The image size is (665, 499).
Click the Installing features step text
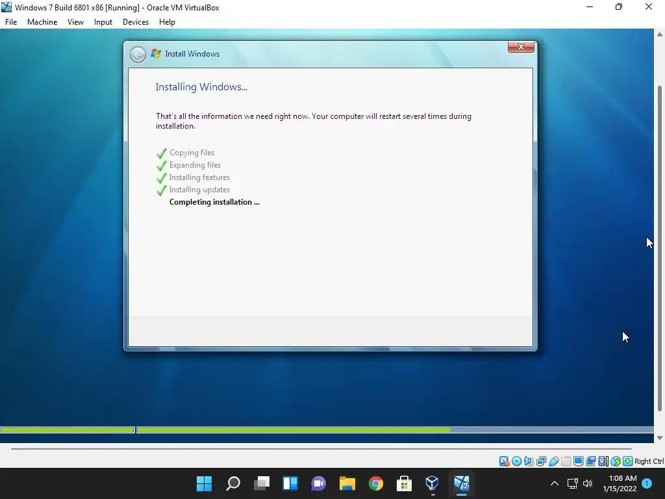click(x=199, y=177)
